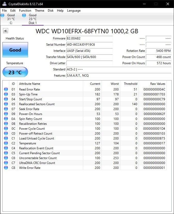Click the Firmware field 82.00A82
Screen dimensions: 174x214
(89, 38)
